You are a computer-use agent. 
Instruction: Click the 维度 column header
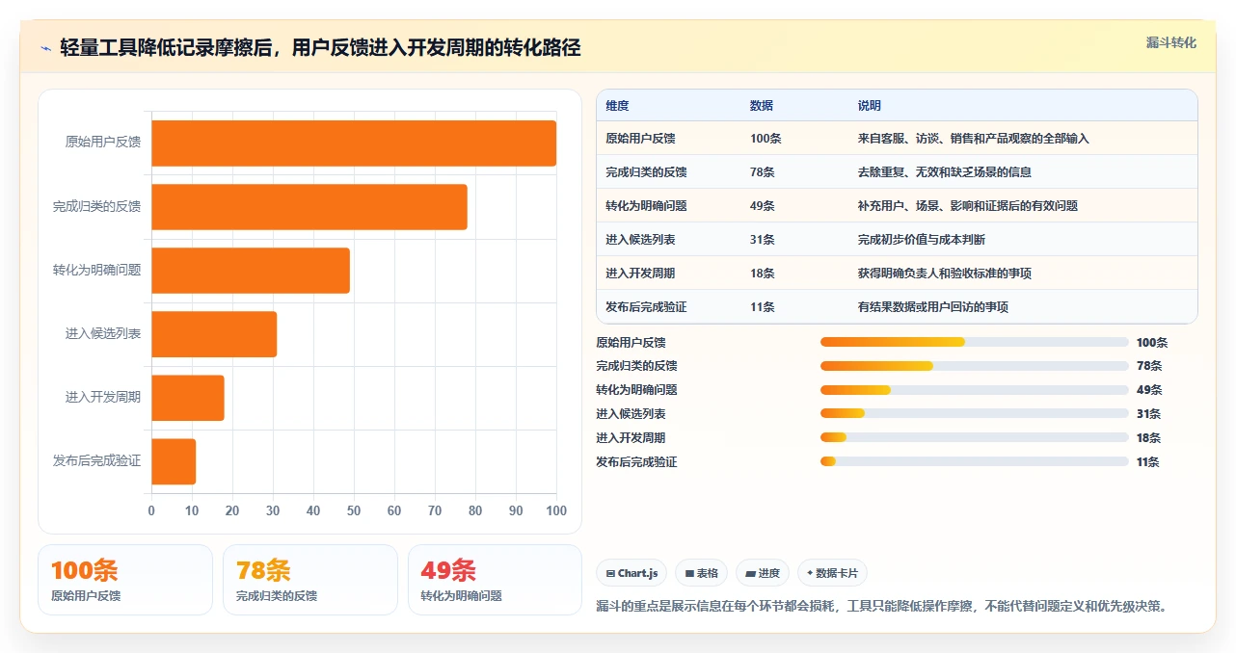tap(617, 105)
